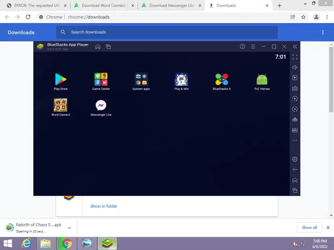Open the Game Center app
Viewport: 334px width, 250px height.
tap(101, 82)
